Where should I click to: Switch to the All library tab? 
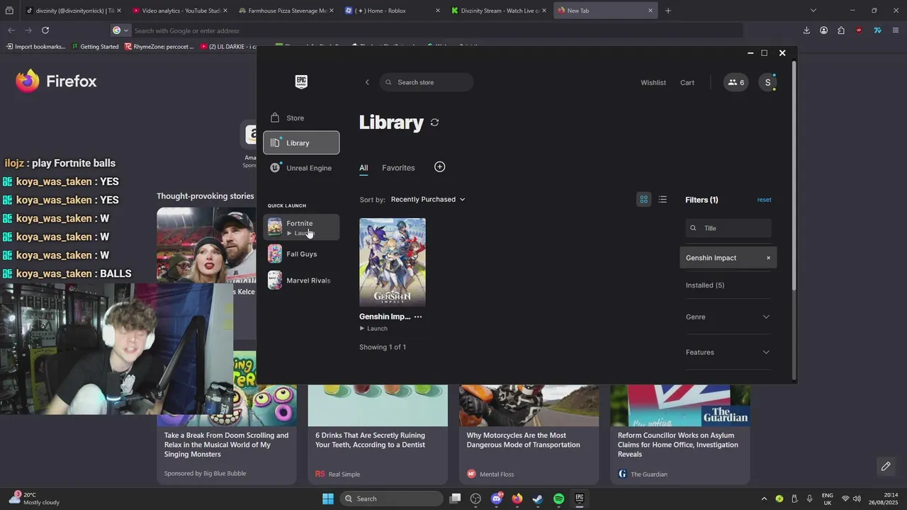click(x=364, y=168)
